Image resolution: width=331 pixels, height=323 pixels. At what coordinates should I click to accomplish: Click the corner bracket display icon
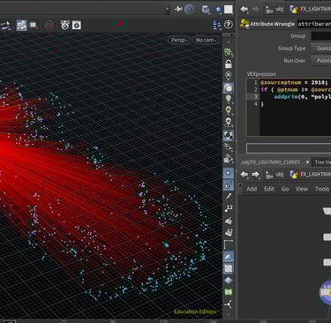(229, 244)
